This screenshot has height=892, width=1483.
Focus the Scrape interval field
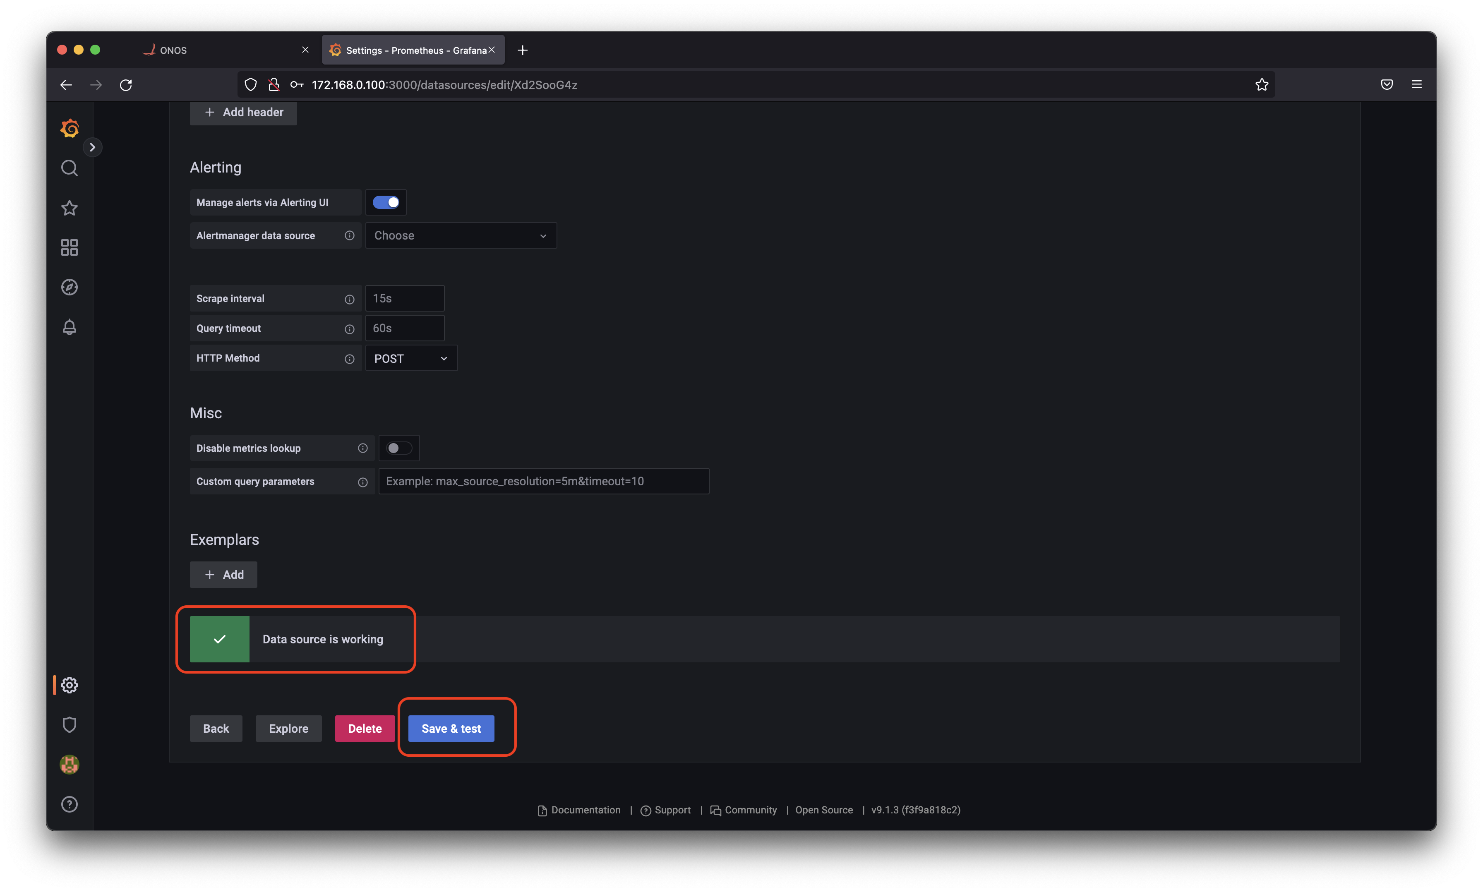pyautogui.click(x=405, y=299)
